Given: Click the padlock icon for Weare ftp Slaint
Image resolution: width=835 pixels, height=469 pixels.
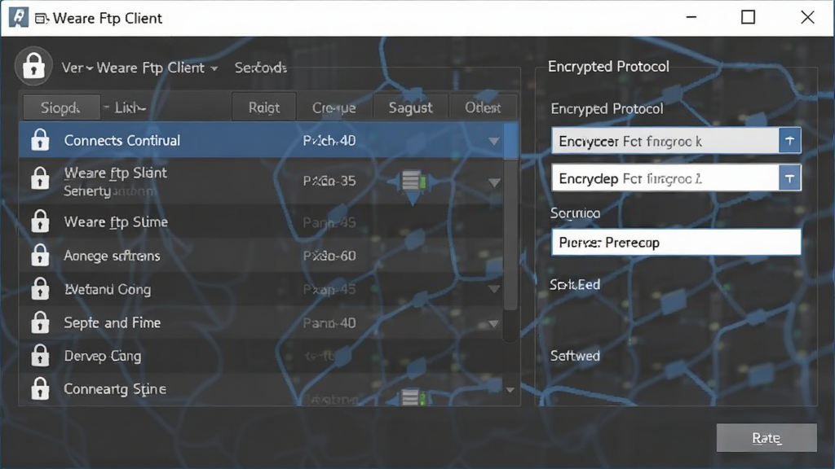Looking at the screenshot, I should coord(40,178).
